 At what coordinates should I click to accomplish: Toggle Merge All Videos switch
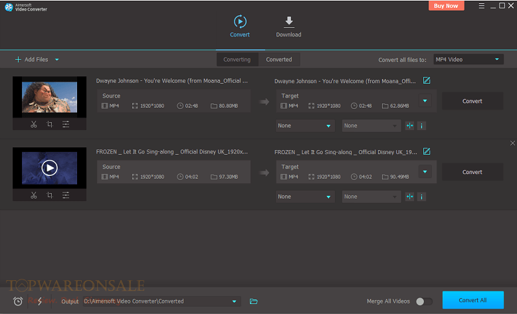click(x=424, y=301)
